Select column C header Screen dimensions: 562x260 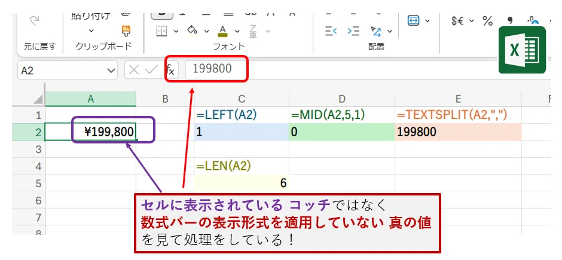click(242, 99)
